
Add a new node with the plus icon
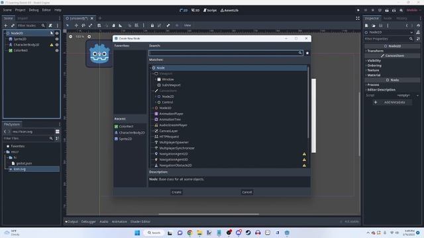6,25
